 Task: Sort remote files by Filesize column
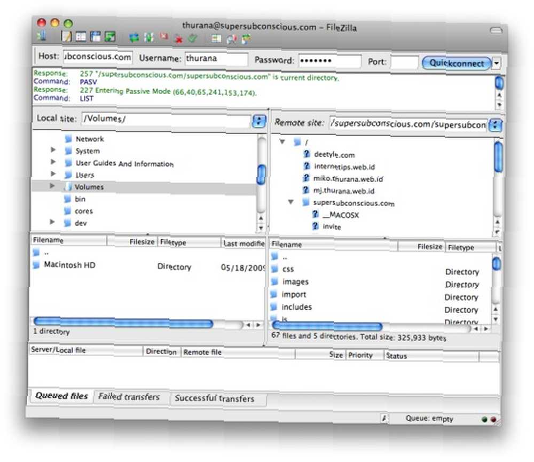(x=421, y=246)
